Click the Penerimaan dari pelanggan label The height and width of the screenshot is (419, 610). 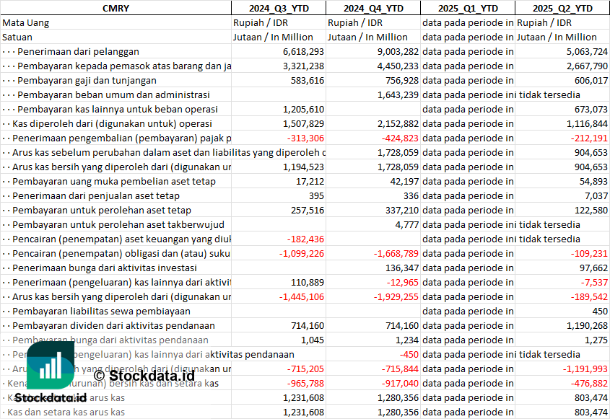(x=78, y=52)
